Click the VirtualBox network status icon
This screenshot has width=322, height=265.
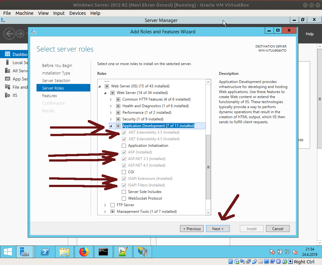tap(248, 262)
